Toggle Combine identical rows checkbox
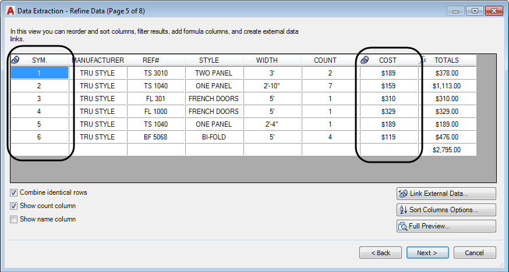 [13, 193]
